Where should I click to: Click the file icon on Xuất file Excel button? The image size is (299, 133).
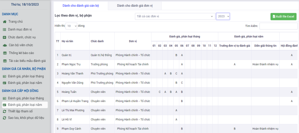(x=274, y=17)
